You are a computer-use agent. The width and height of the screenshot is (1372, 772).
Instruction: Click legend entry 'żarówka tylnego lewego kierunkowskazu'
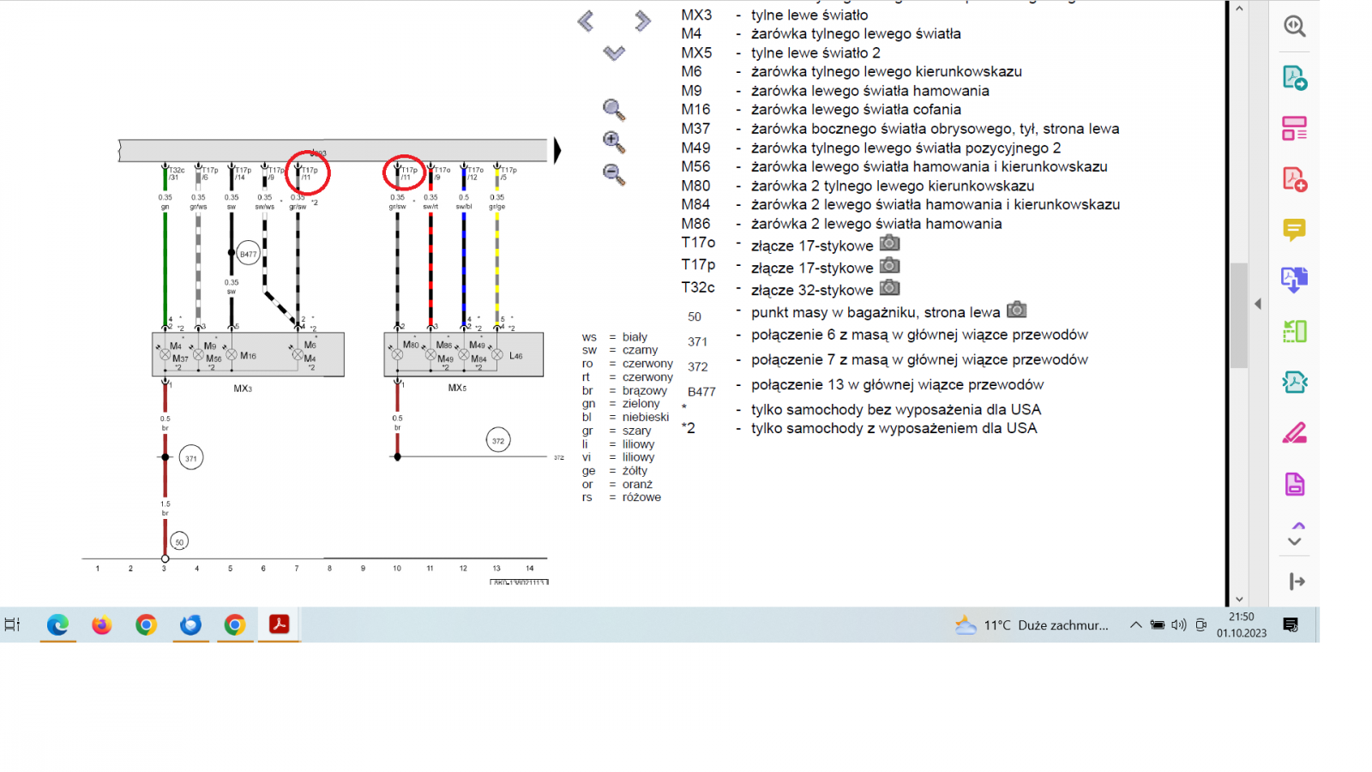887,72
